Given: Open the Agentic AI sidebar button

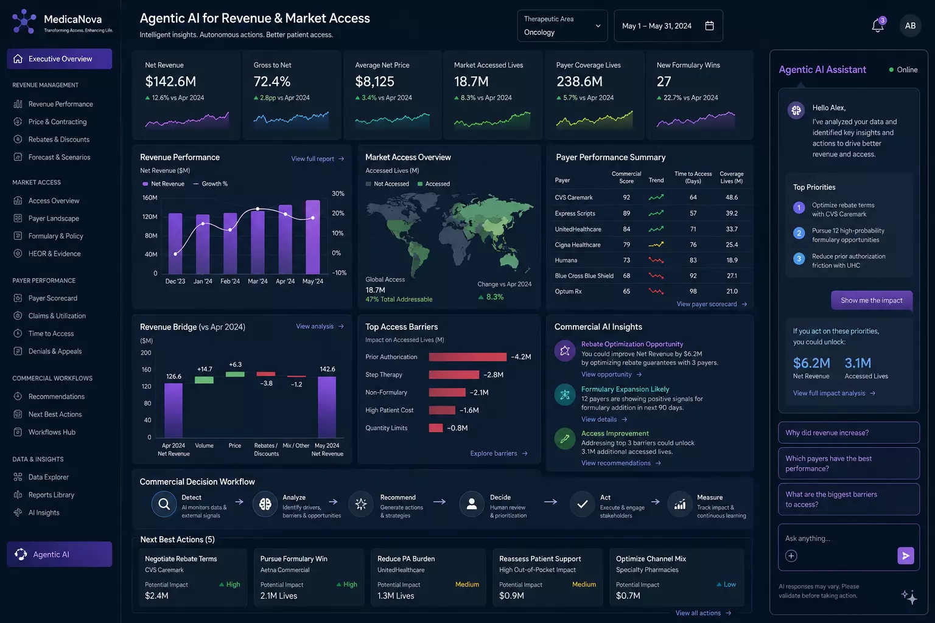Looking at the screenshot, I should (x=59, y=554).
